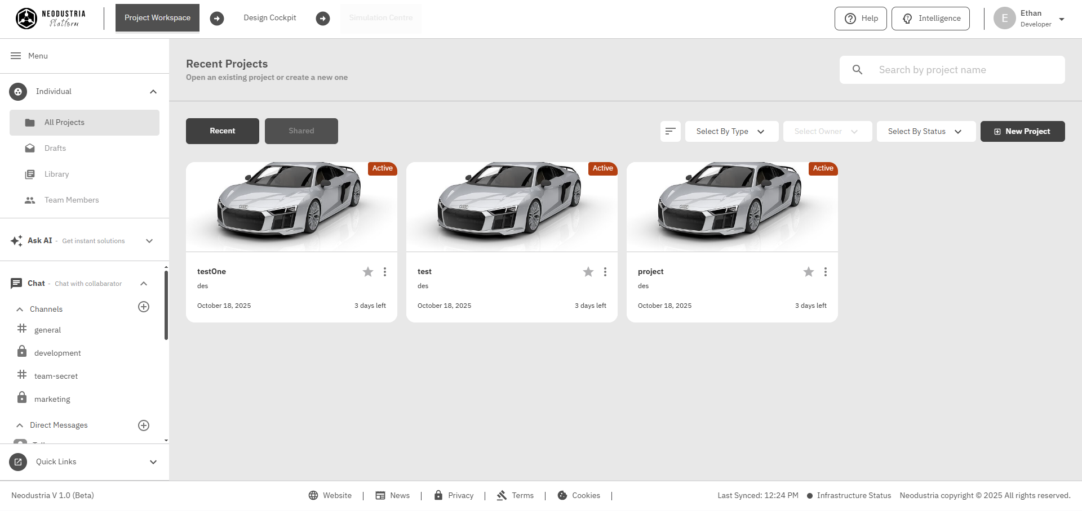This screenshot has height=511, width=1082.
Task: Open the Drafts section in the sidebar
Action: coord(55,148)
